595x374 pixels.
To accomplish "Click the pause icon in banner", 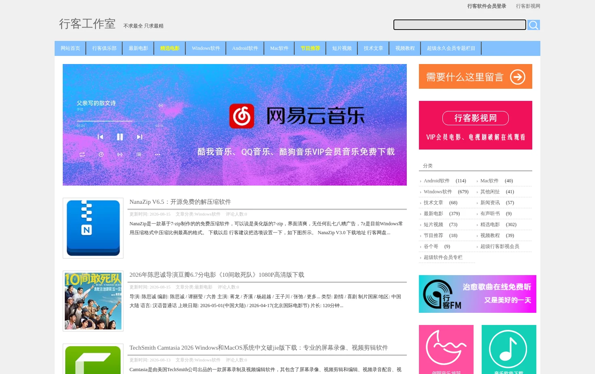I will [x=120, y=137].
